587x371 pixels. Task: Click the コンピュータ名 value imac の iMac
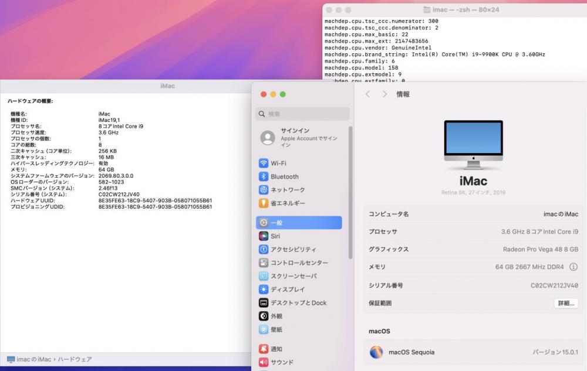[561, 214]
